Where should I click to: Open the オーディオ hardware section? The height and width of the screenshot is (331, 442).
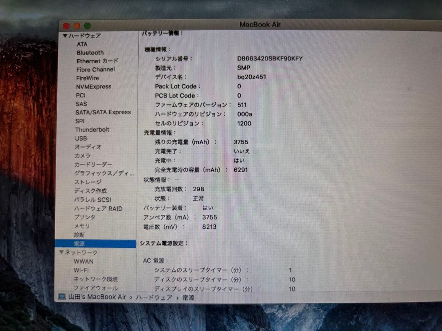tap(87, 147)
